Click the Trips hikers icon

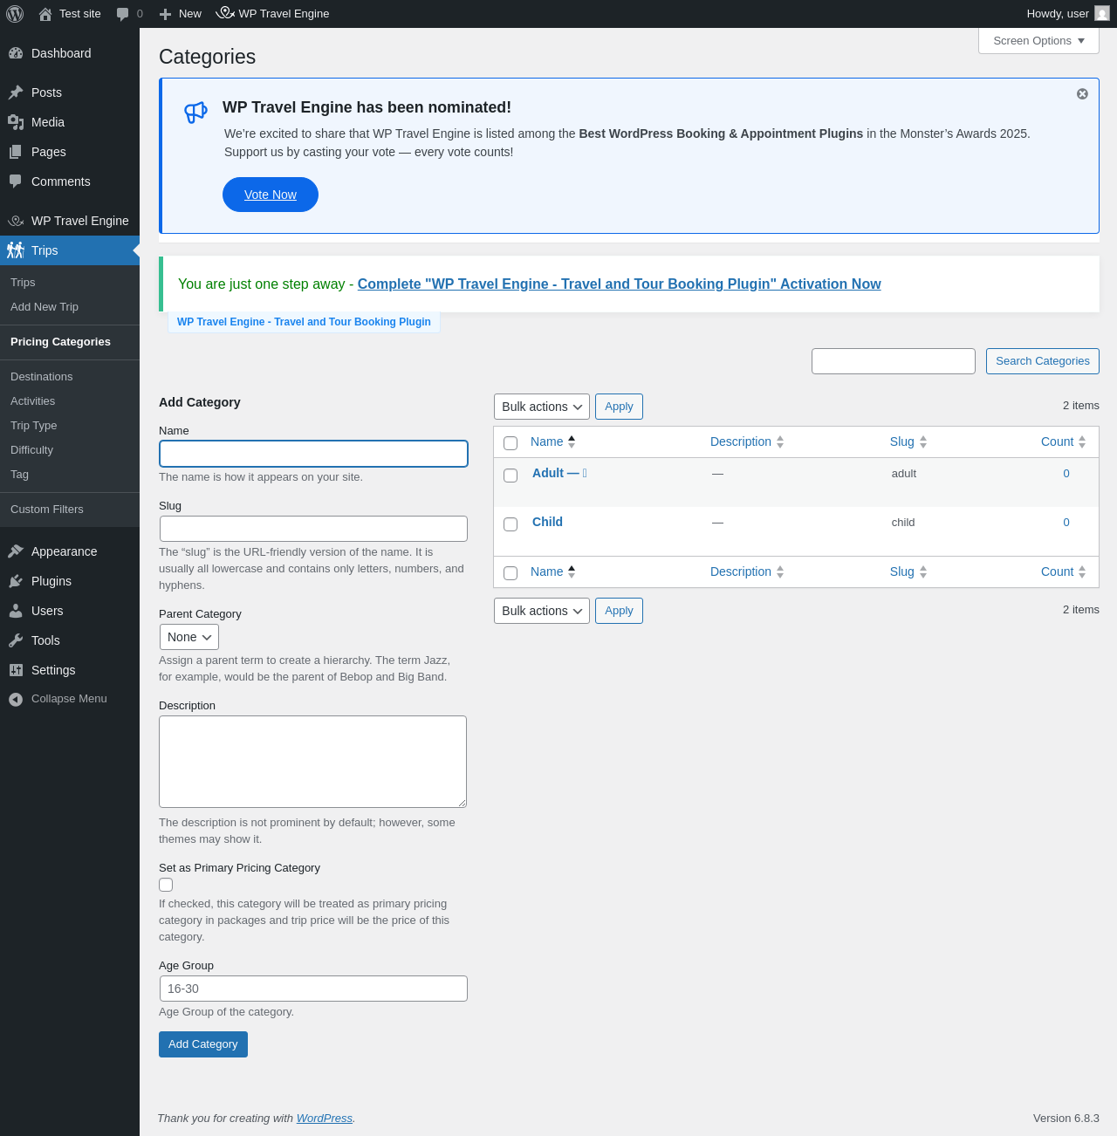[16, 250]
